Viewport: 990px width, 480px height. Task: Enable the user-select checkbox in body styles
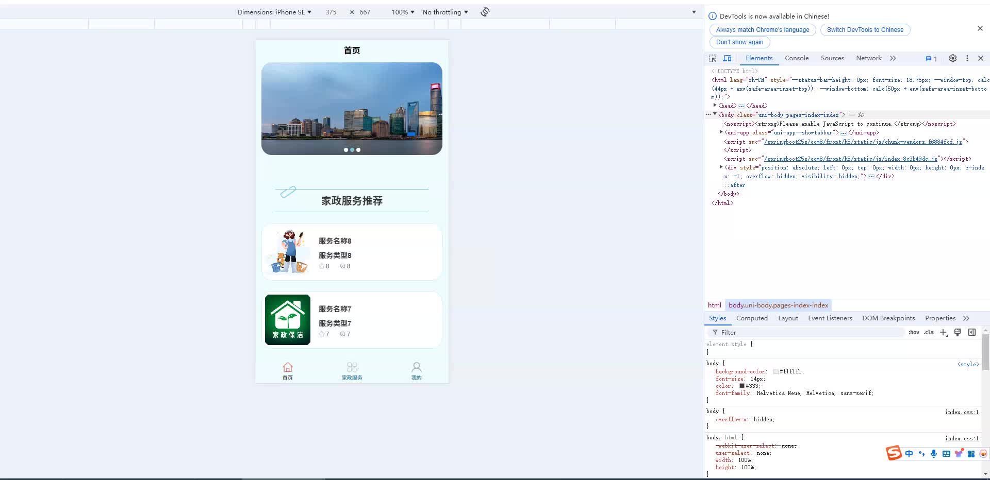click(x=711, y=453)
